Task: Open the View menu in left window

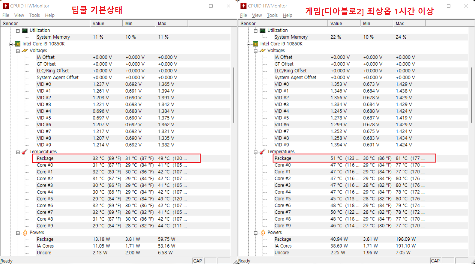Action: coord(19,15)
